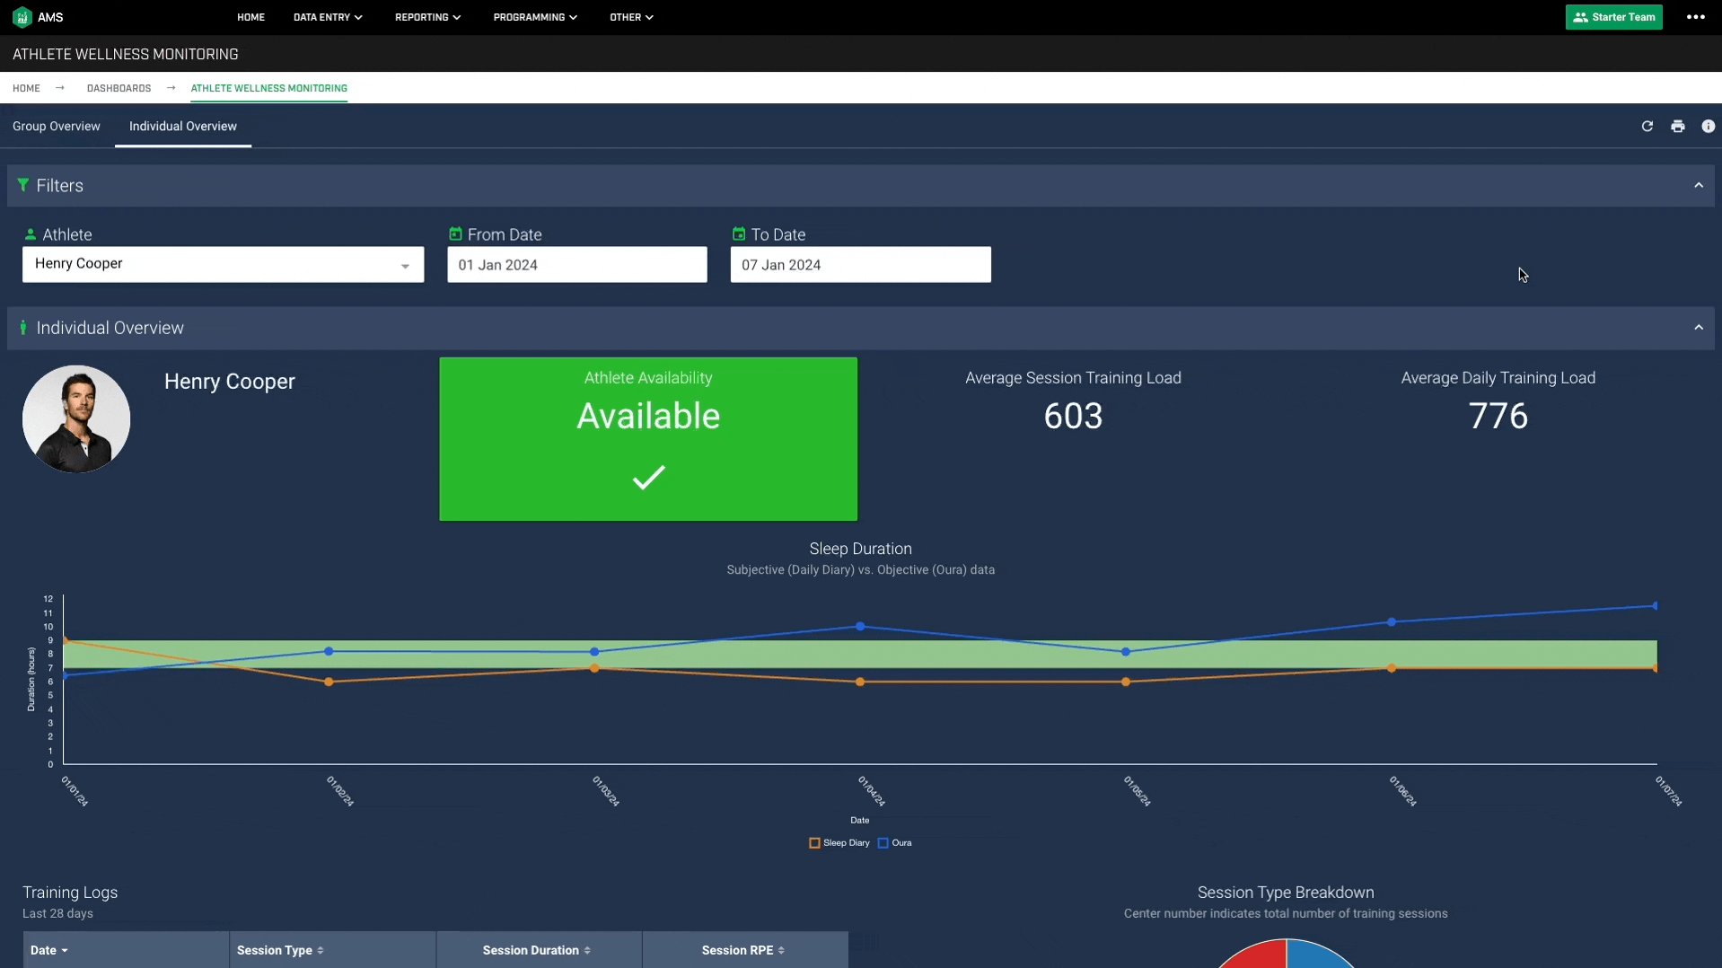This screenshot has width=1722, height=968.
Task: Click the green Athlete Availability tile
Action: point(647,439)
